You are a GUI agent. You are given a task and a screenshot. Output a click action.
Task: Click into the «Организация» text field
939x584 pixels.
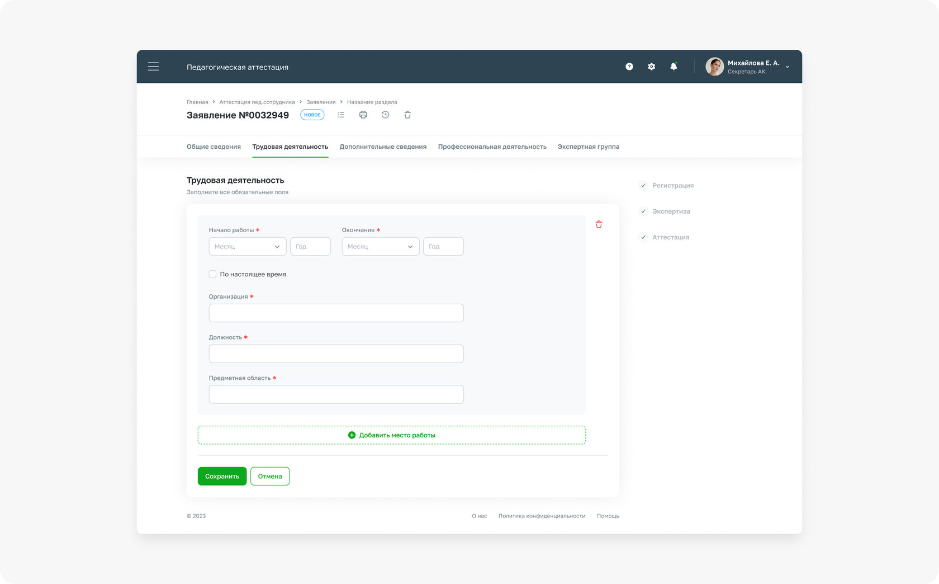coord(336,313)
